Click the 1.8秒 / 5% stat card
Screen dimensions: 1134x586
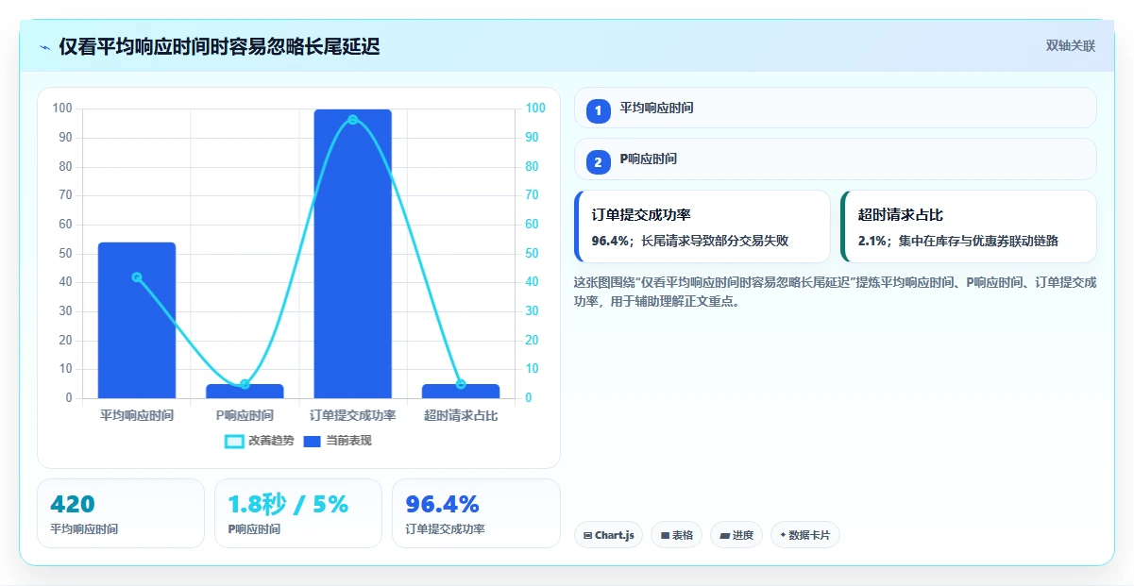click(x=298, y=513)
